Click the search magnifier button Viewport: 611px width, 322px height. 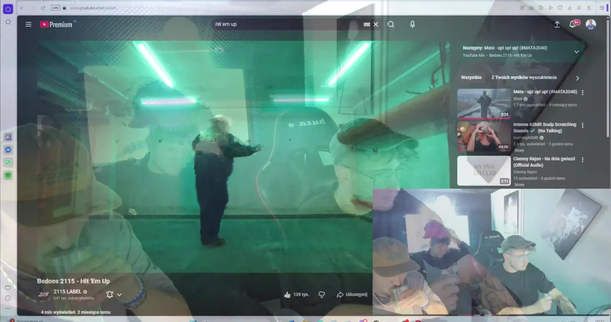(x=391, y=24)
